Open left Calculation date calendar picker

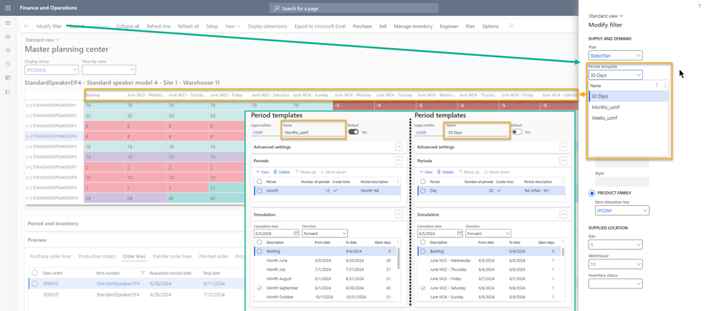(296, 234)
